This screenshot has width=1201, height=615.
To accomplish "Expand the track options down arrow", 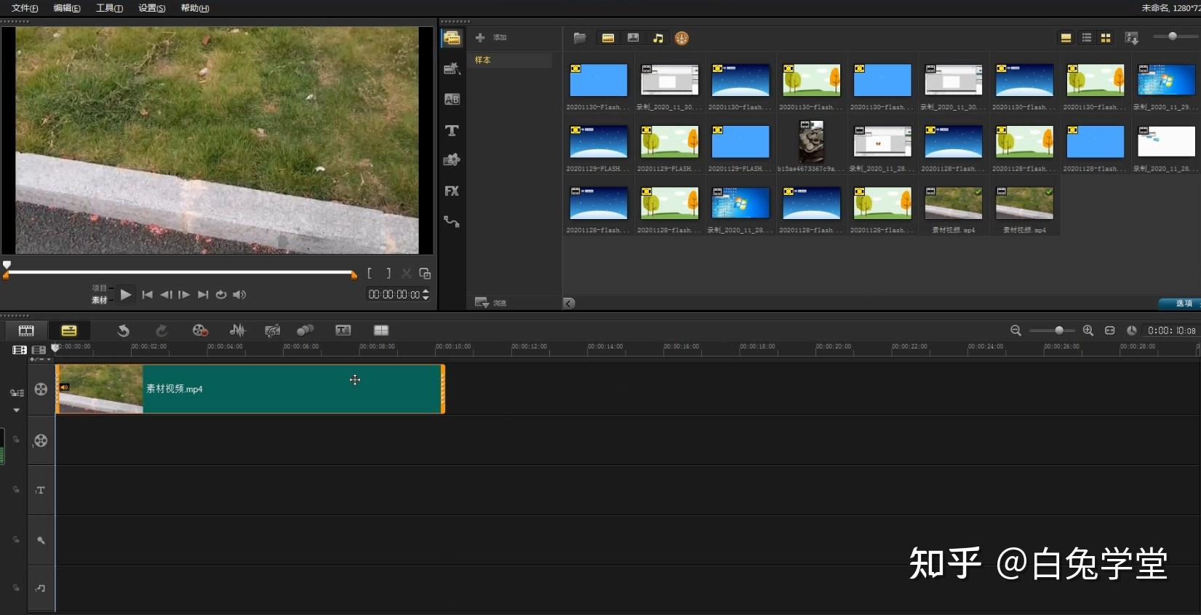I will pos(17,410).
